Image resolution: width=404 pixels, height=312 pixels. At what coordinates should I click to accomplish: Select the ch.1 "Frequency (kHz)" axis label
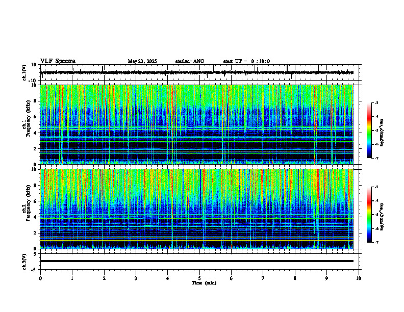click(x=28, y=118)
